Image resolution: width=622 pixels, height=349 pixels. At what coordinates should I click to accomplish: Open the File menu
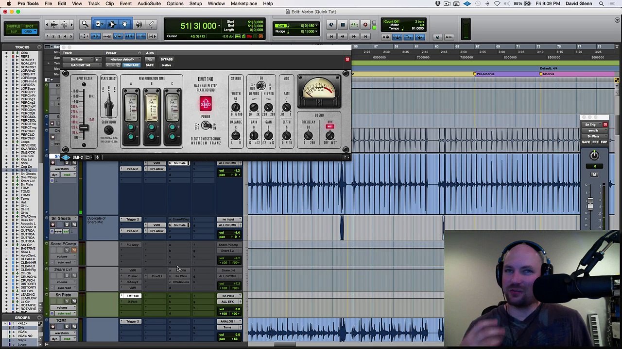click(x=48, y=3)
